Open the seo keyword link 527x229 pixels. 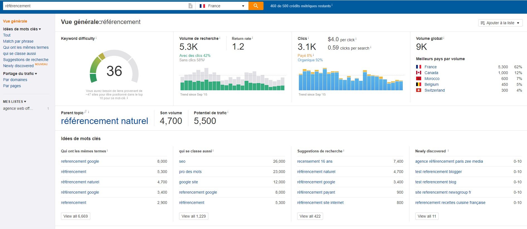point(182,161)
